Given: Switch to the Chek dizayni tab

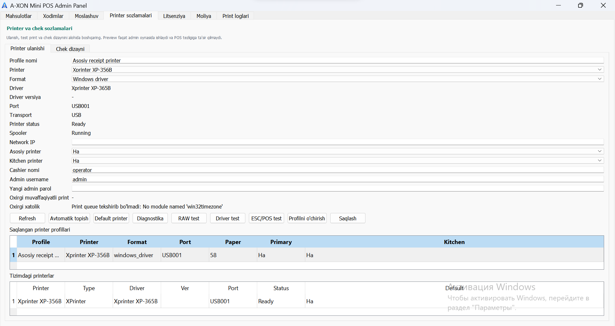Looking at the screenshot, I should pyautogui.click(x=70, y=49).
